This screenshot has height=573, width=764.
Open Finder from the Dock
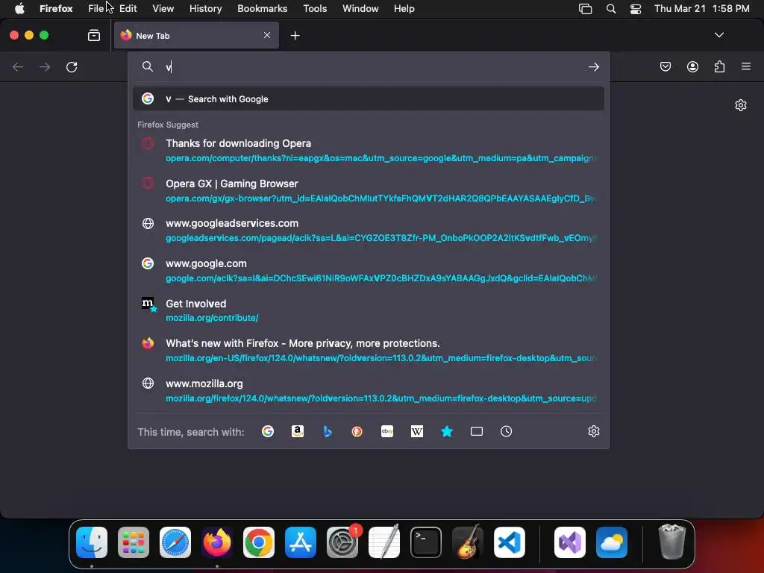point(92,542)
